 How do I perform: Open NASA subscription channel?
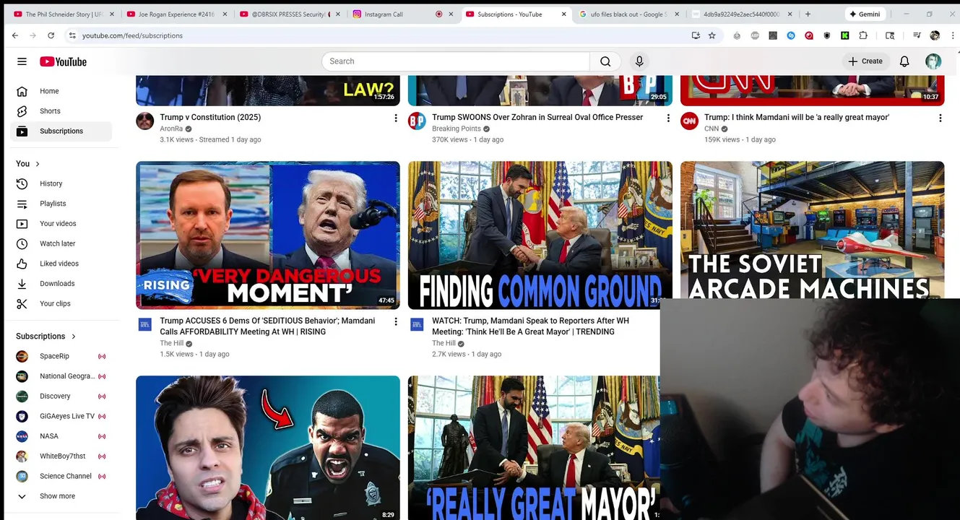point(61,436)
